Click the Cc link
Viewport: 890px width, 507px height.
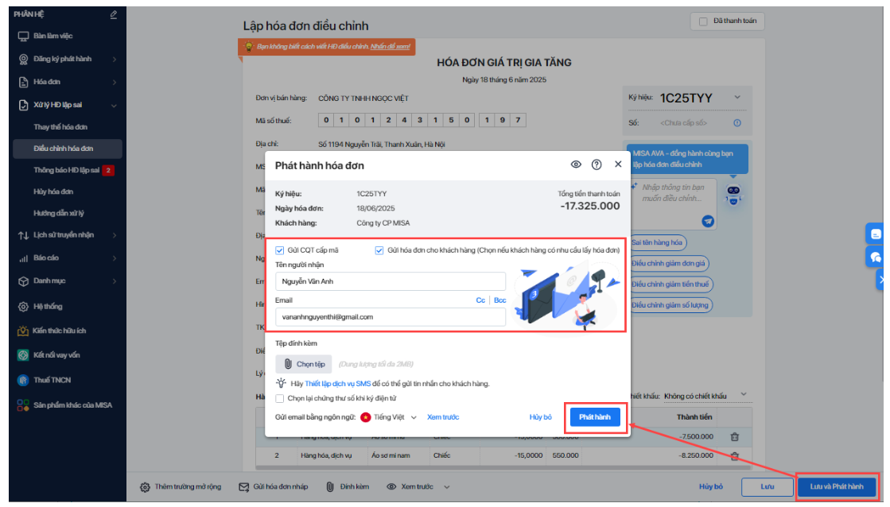click(x=480, y=300)
